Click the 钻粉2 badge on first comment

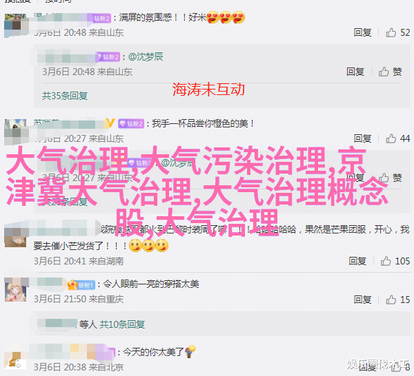101,18
